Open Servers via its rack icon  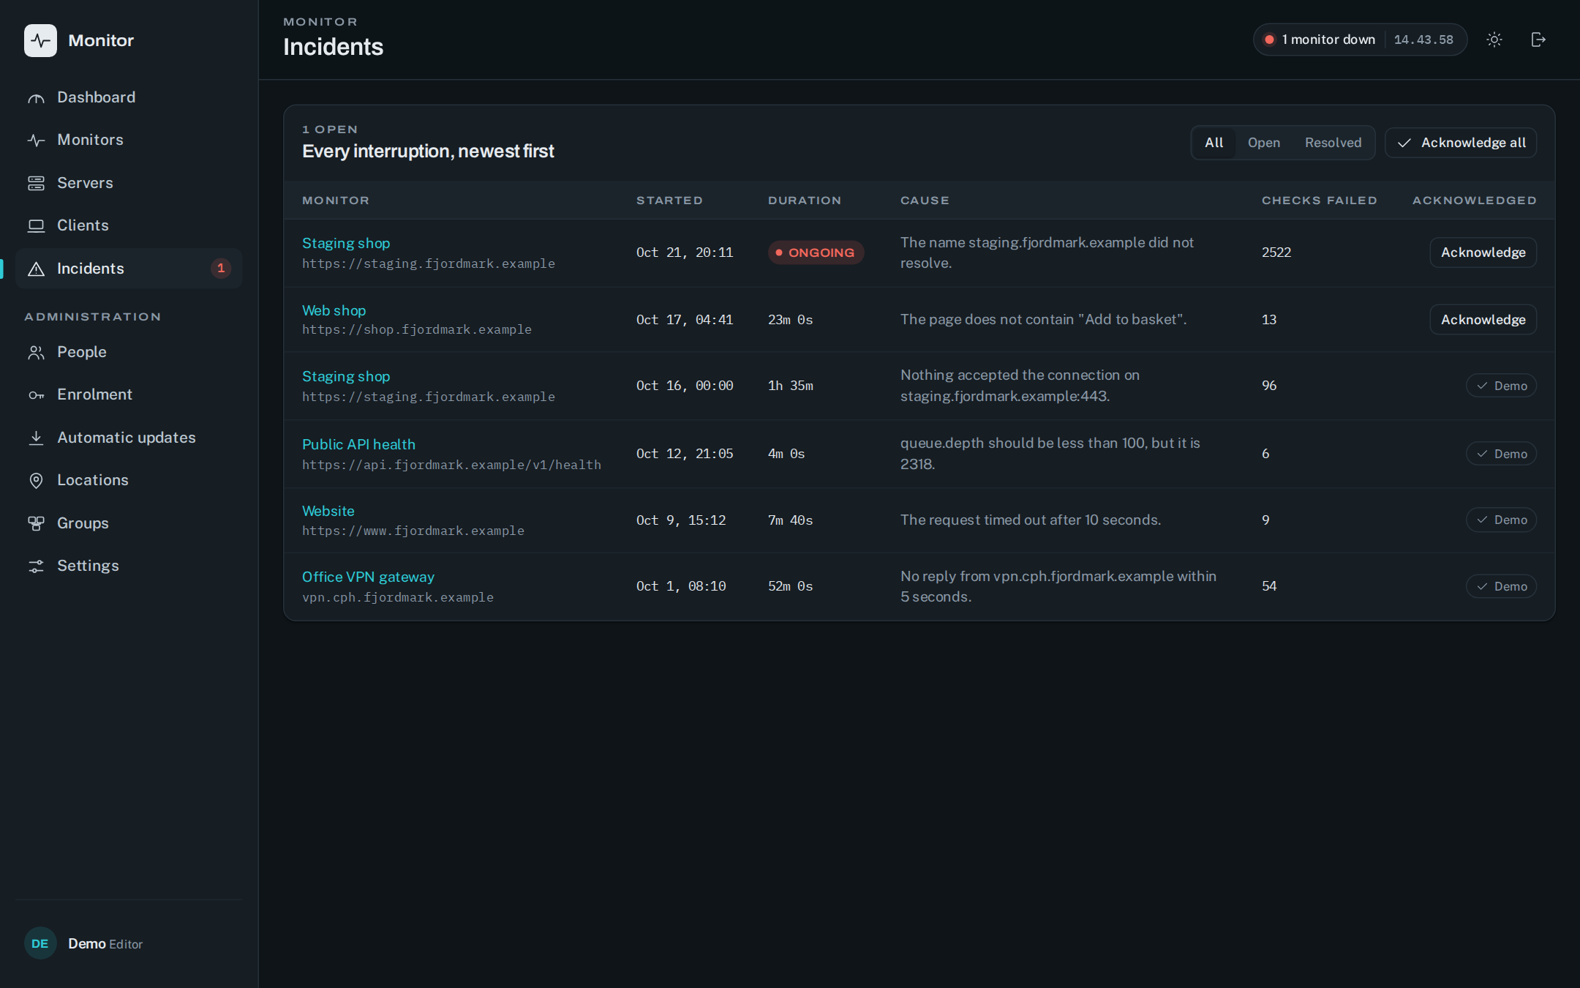coord(36,183)
